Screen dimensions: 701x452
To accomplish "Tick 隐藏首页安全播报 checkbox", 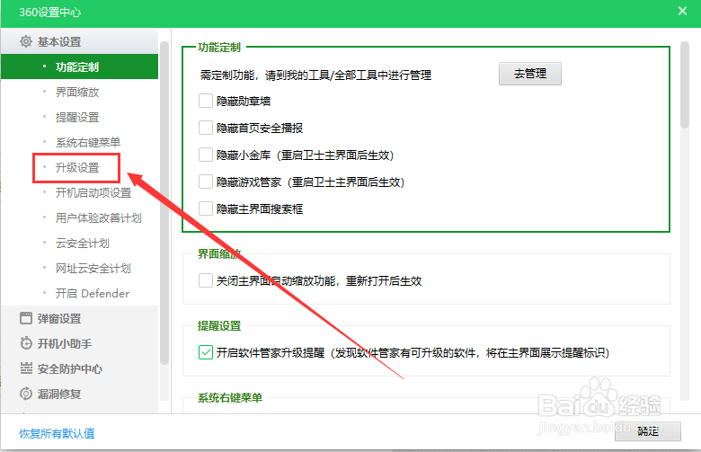I will point(206,128).
